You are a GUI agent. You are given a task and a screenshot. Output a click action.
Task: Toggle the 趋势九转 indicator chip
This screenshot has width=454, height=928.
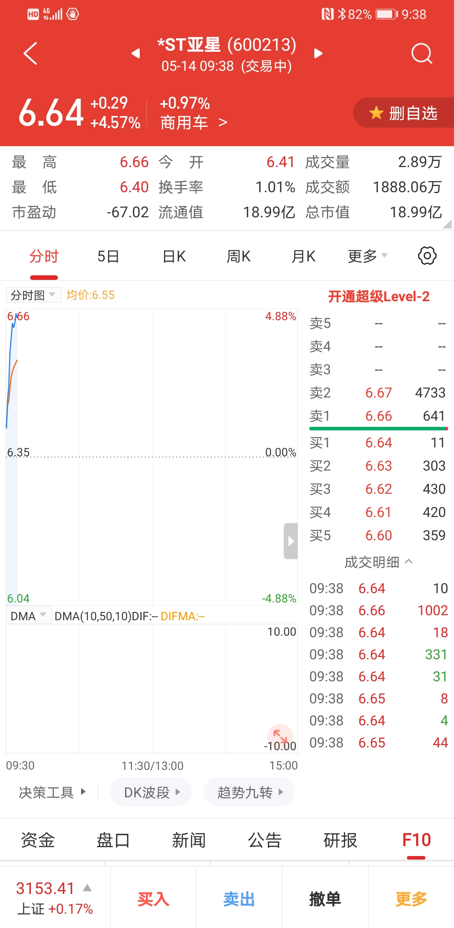click(249, 792)
